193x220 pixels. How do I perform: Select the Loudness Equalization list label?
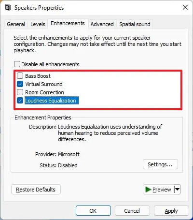pyautogui.click(x=52, y=101)
